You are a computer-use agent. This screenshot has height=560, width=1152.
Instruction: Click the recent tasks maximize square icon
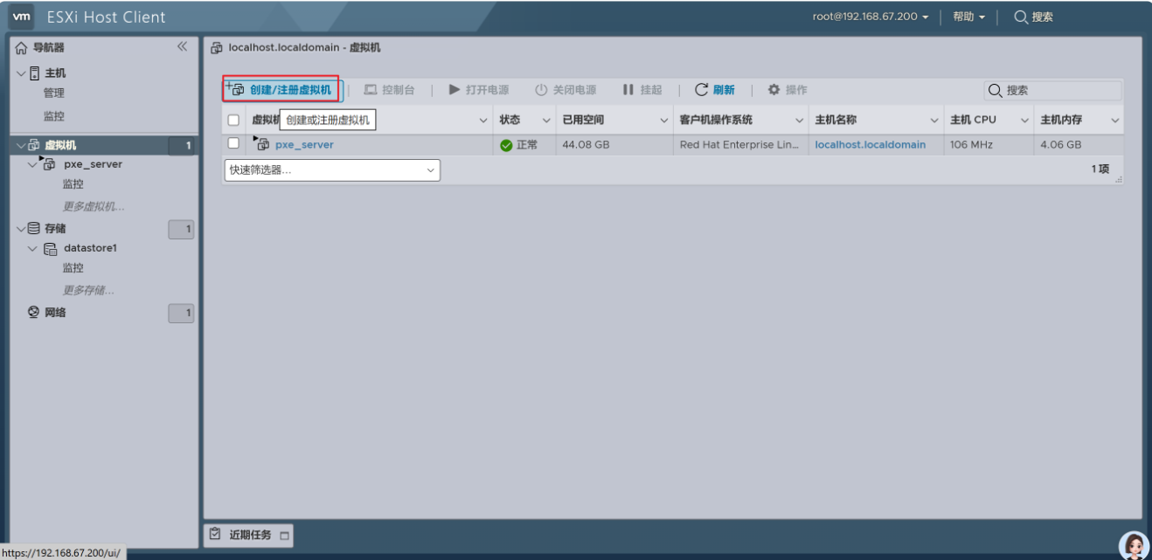click(x=285, y=536)
